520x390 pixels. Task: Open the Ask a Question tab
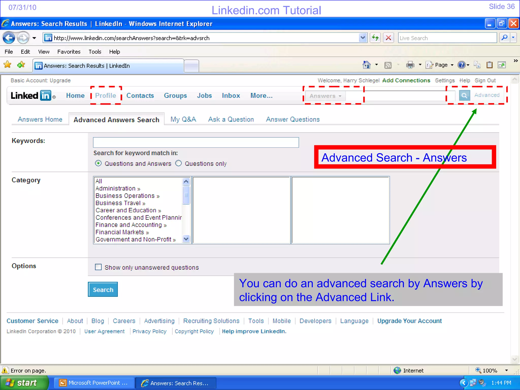[x=231, y=119]
